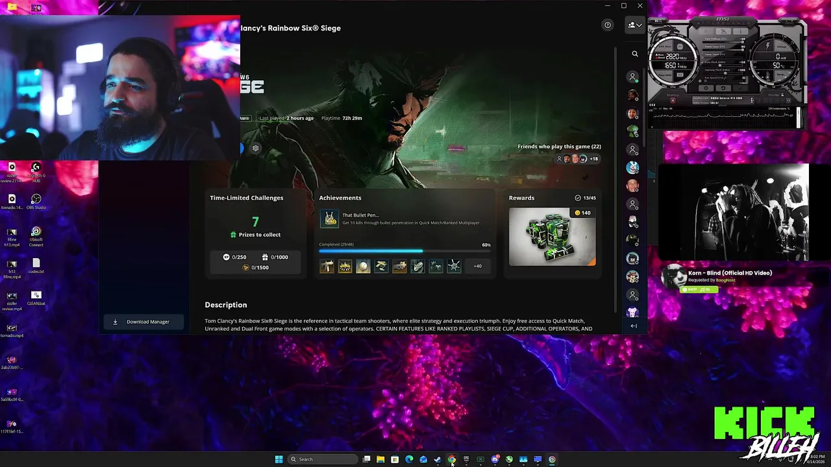Click 0/1500 currency challenge
This screenshot has width=831, height=467.
[x=256, y=267]
